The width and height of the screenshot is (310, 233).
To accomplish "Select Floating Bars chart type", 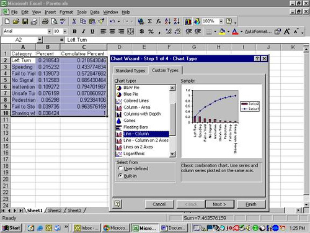I will [136, 127].
